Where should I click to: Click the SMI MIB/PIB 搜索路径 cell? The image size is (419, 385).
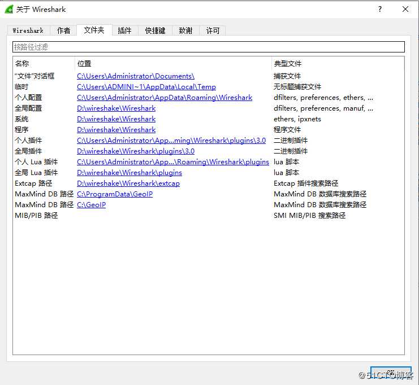[x=309, y=215]
